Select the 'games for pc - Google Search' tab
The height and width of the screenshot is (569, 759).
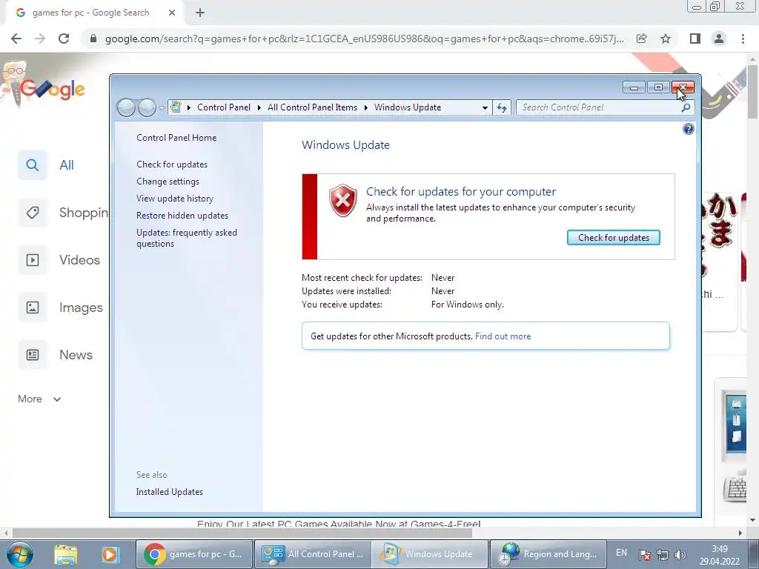[x=94, y=13]
